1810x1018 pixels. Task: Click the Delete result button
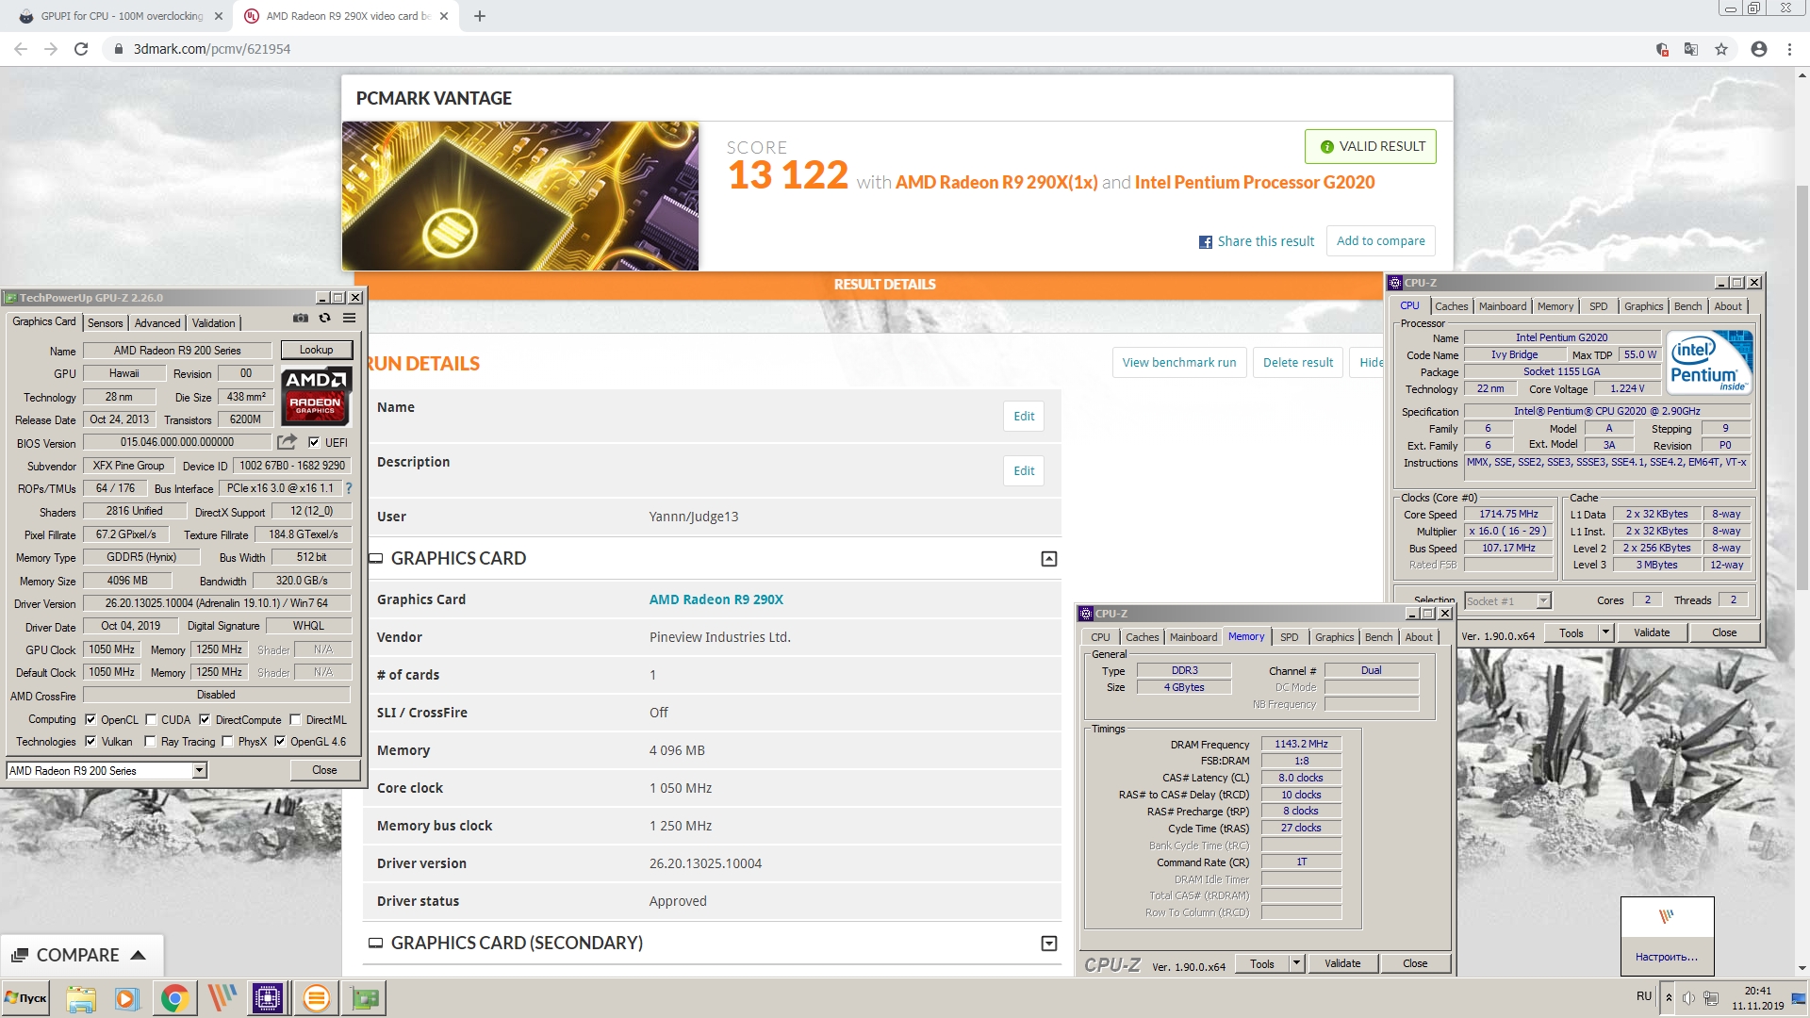(x=1298, y=363)
